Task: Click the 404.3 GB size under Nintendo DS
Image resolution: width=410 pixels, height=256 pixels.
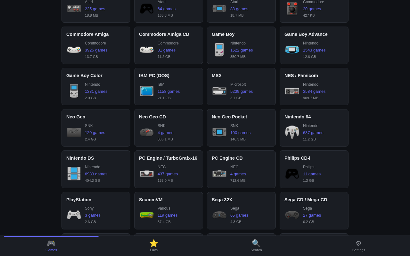Action: pos(92,180)
